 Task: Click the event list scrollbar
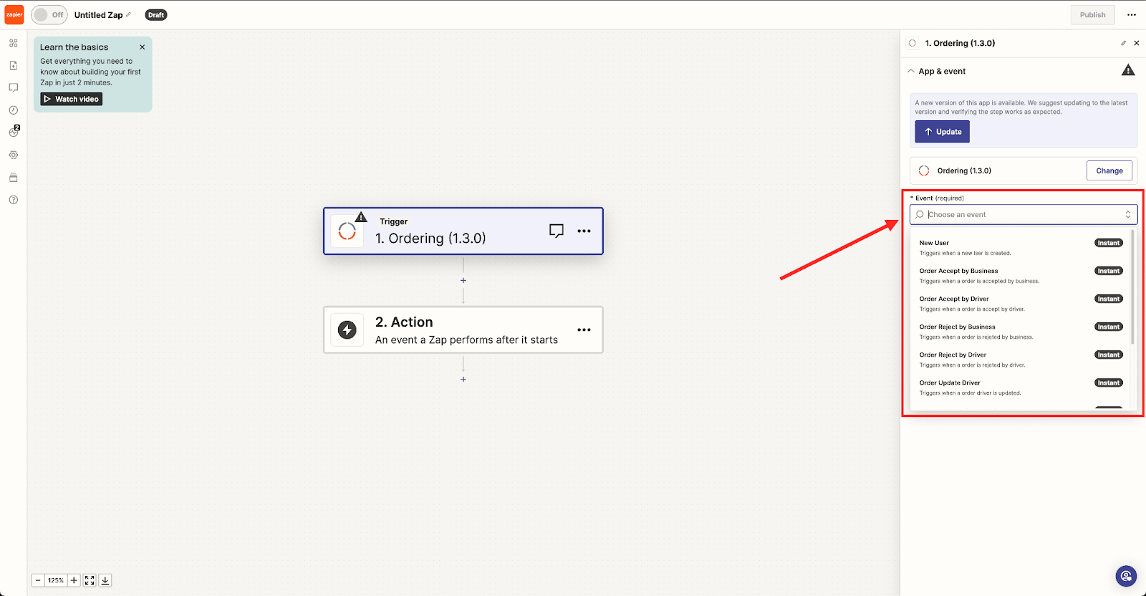(x=1132, y=287)
